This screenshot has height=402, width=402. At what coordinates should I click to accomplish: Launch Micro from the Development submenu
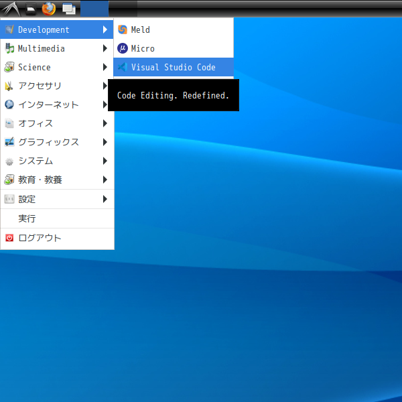coord(174,48)
